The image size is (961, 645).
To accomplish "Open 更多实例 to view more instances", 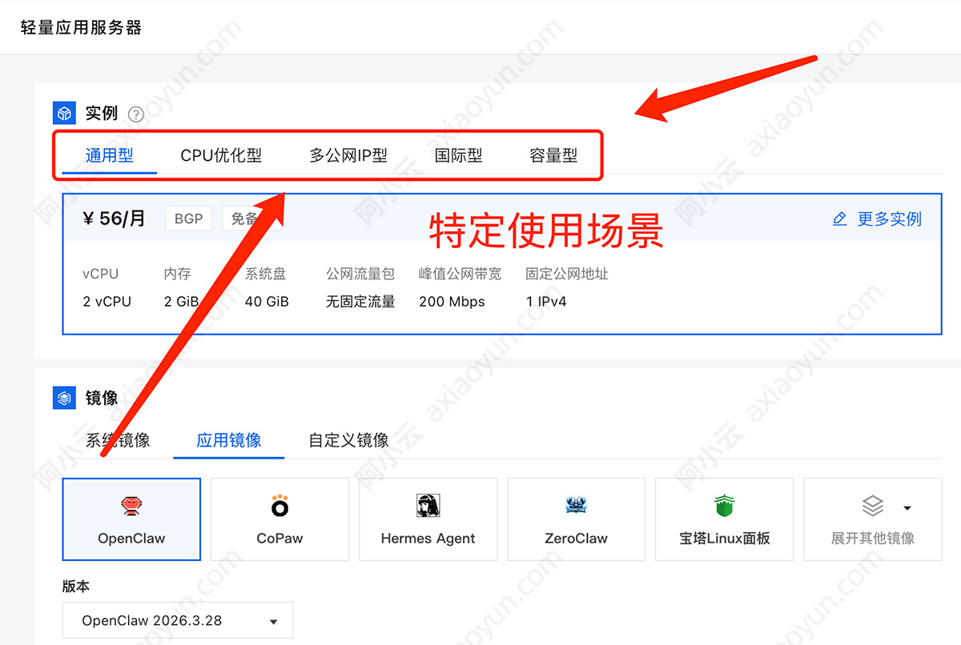I will tap(889, 219).
